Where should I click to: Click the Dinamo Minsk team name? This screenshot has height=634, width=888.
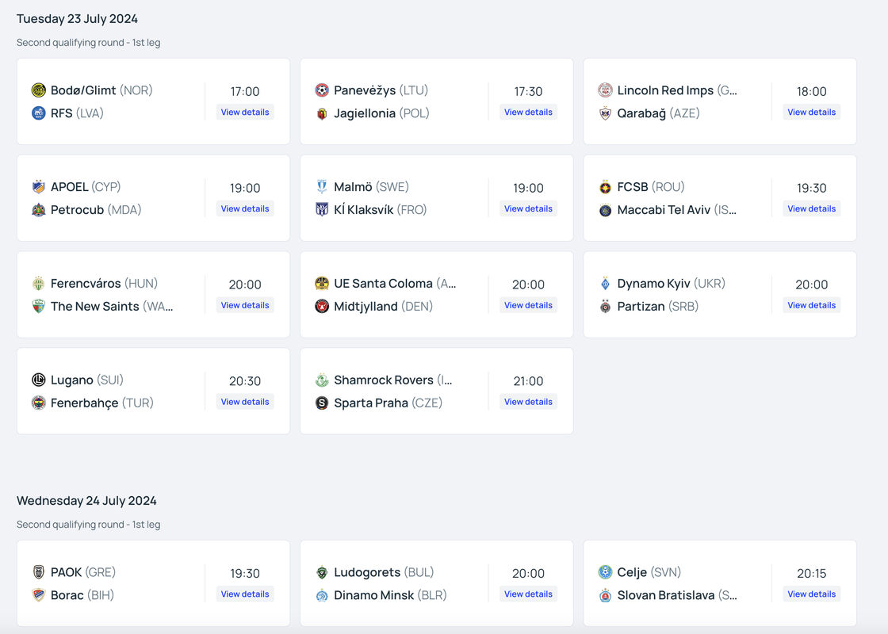(373, 595)
